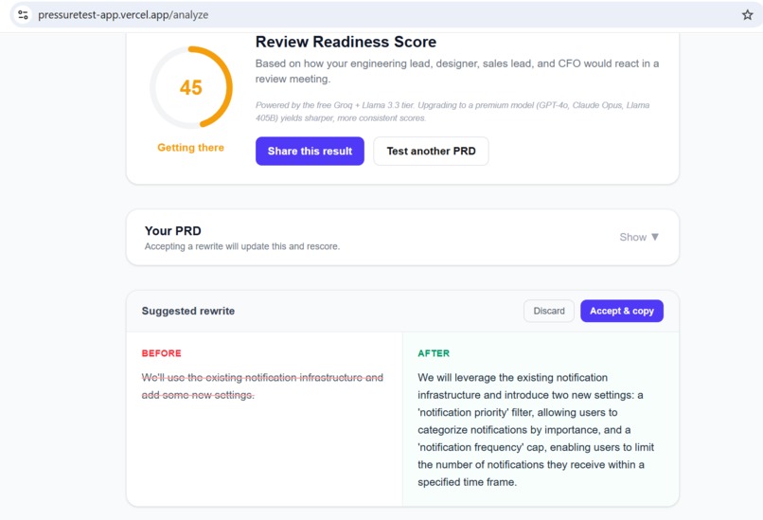Click the 'Suggested rewrite' title
763x520 pixels.
point(187,311)
